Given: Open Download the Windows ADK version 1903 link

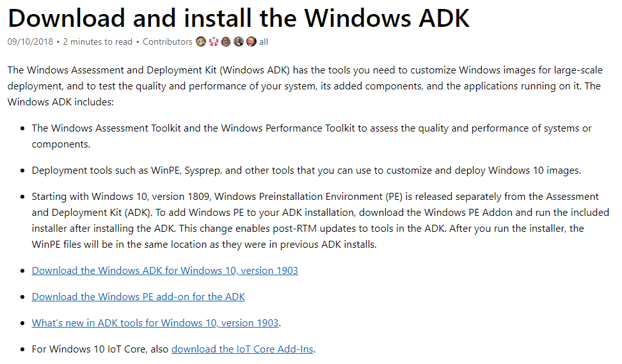Looking at the screenshot, I should point(165,271).
